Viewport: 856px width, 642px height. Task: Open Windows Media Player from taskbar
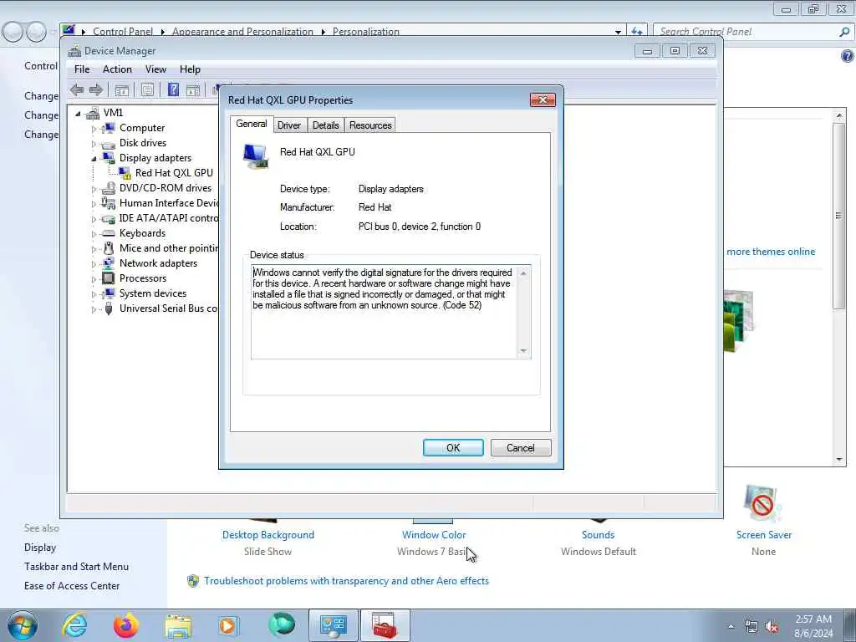[x=228, y=625]
